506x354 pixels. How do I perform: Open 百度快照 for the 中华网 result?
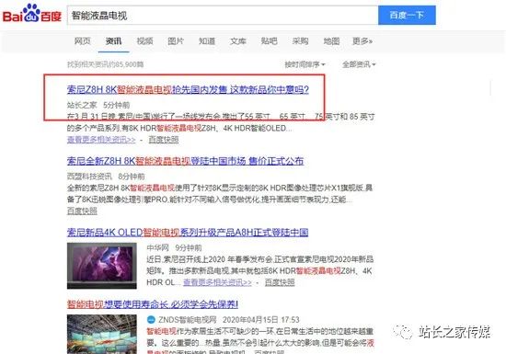pos(280,282)
